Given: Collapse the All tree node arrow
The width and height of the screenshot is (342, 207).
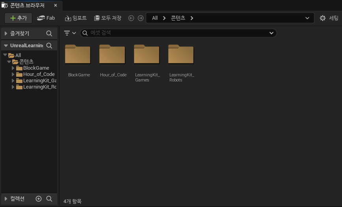Looking at the screenshot, I should pyautogui.click(x=5, y=55).
